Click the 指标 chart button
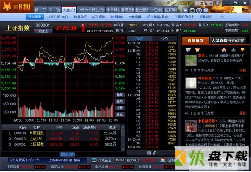 point(120,108)
